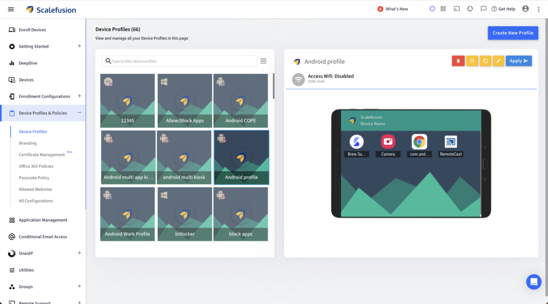The height and width of the screenshot is (304, 548).
Task: Select the 12345 profile tile
Action: click(127, 101)
